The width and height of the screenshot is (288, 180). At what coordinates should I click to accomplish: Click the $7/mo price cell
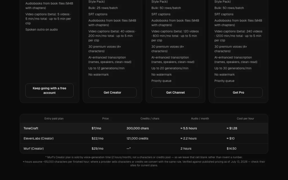point(96,128)
